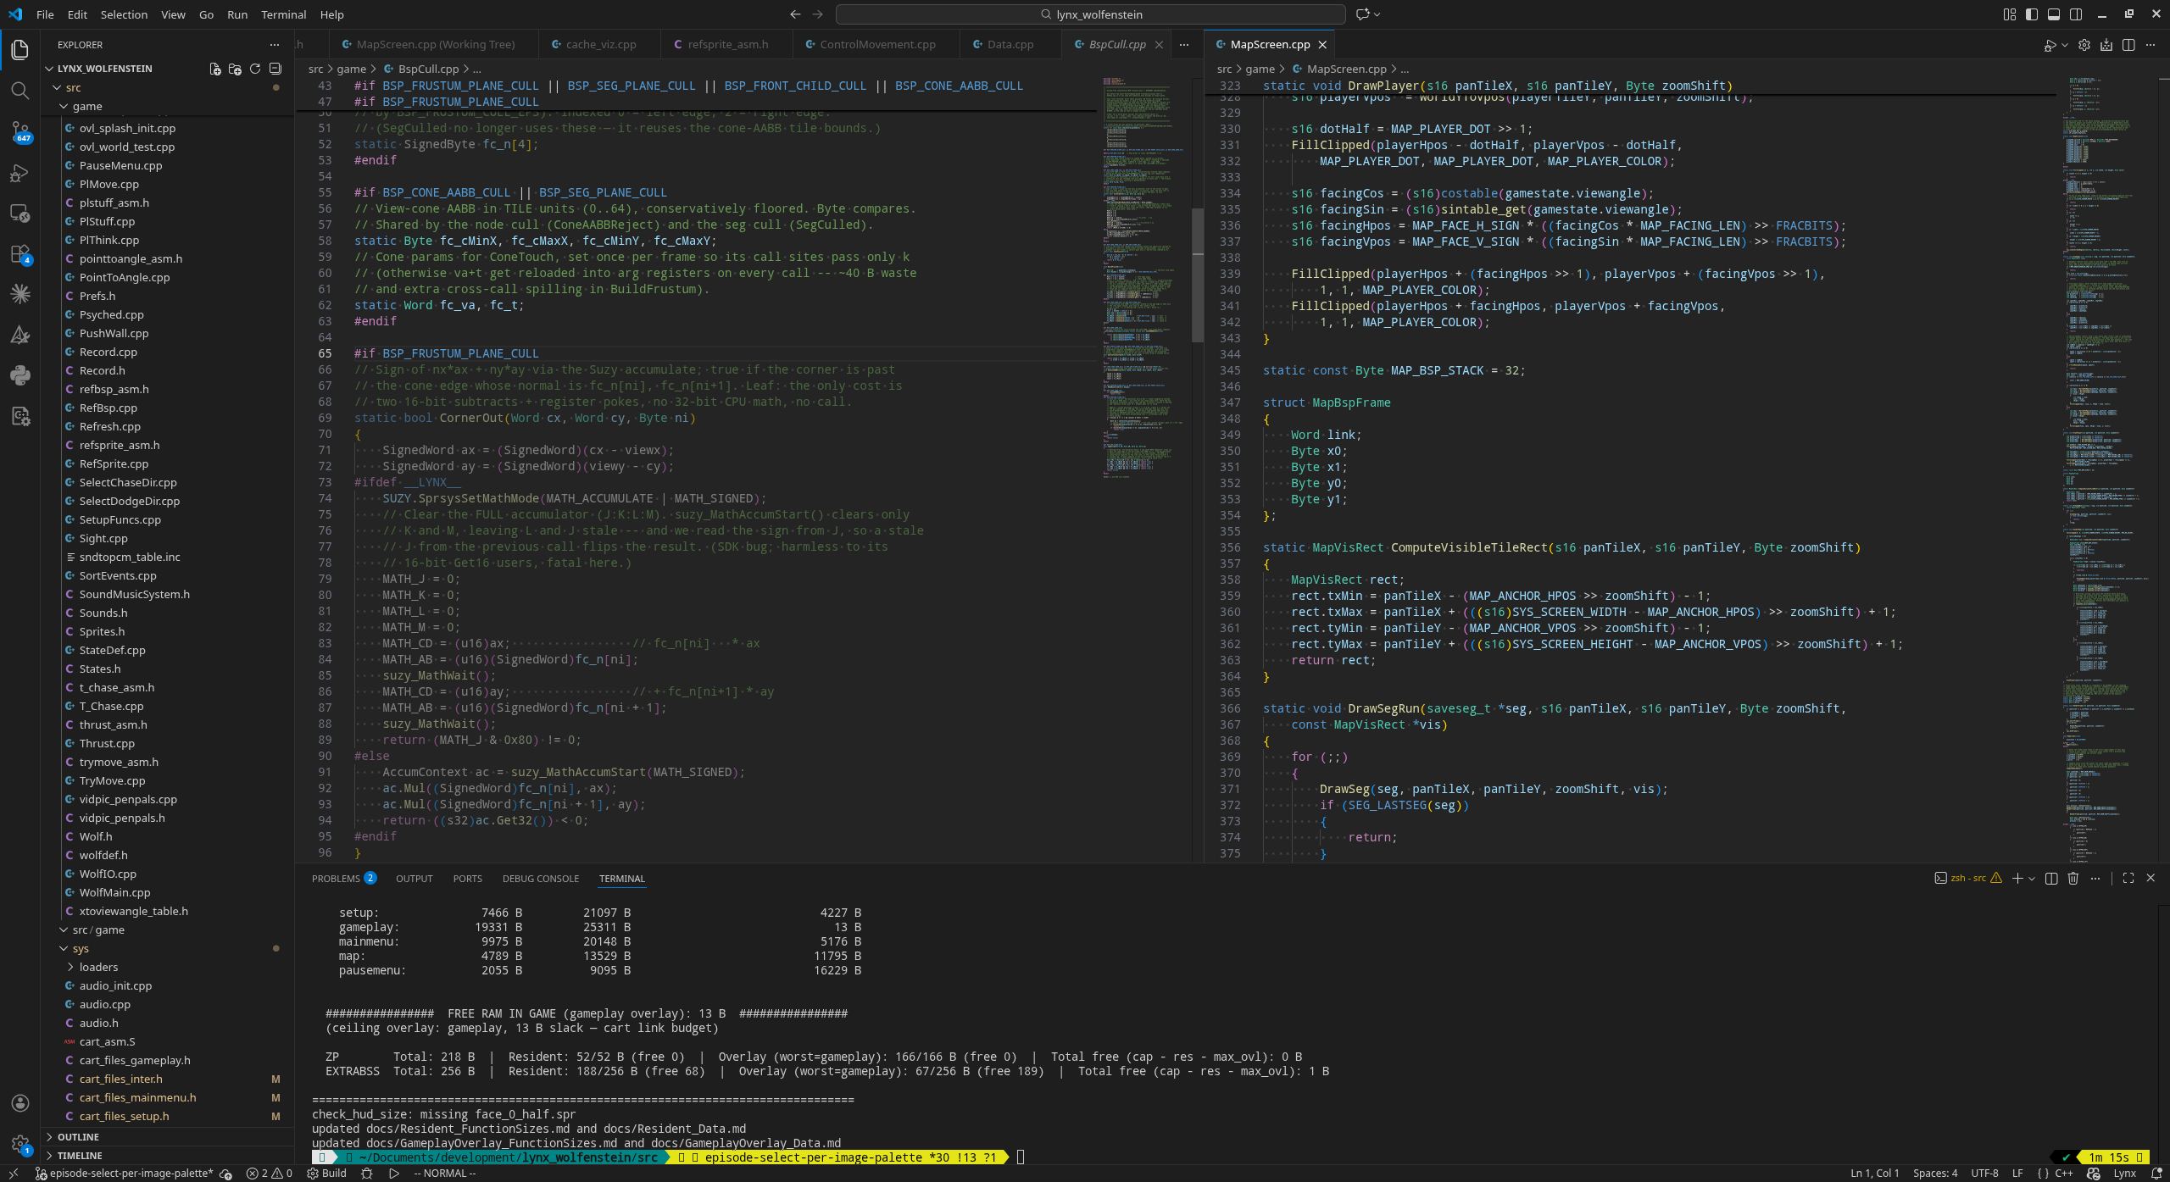Switch to the cache_viz.cpp tab
The width and height of the screenshot is (2170, 1182).
click(601, 45)
